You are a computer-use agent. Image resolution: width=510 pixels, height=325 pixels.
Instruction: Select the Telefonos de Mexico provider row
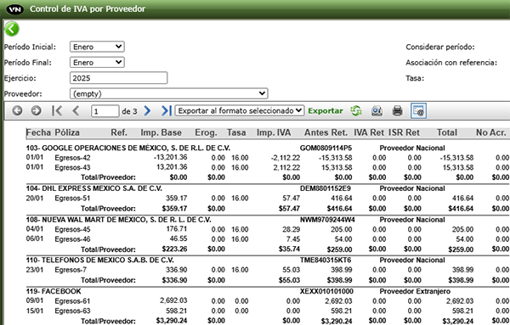[99, 260]
